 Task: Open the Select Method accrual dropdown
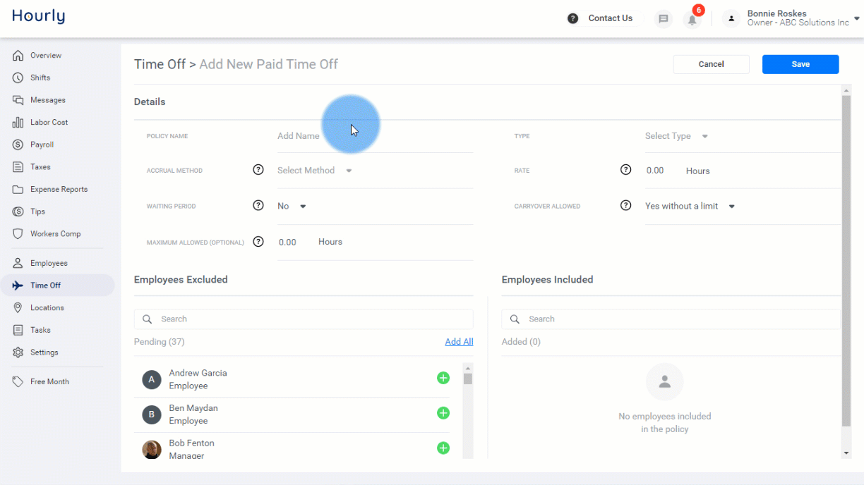click(314, 171)
